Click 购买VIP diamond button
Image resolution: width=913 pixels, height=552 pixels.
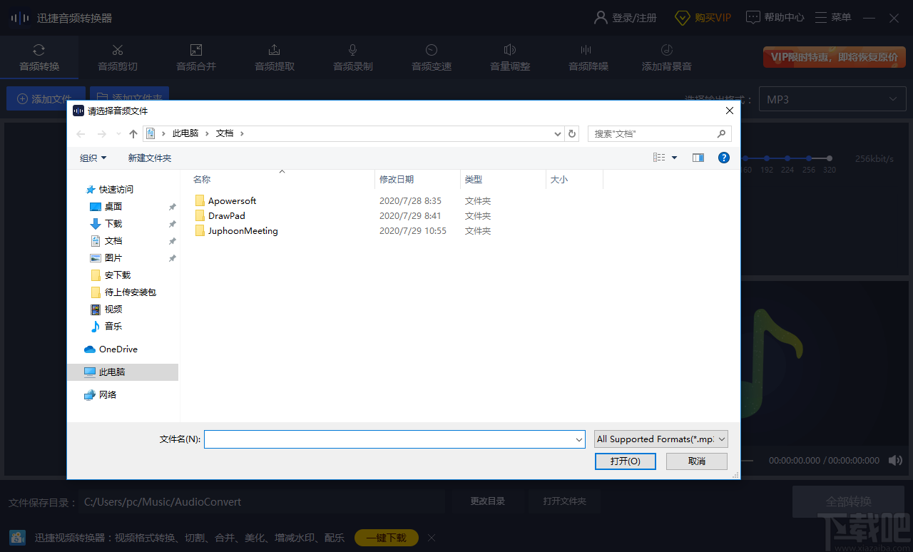(703, 18)
